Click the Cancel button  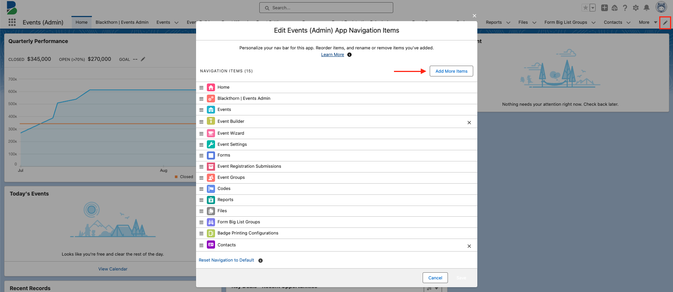(x=435, y=278)
